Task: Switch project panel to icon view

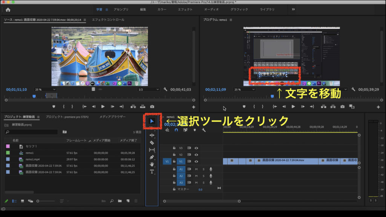Action: 22,201
